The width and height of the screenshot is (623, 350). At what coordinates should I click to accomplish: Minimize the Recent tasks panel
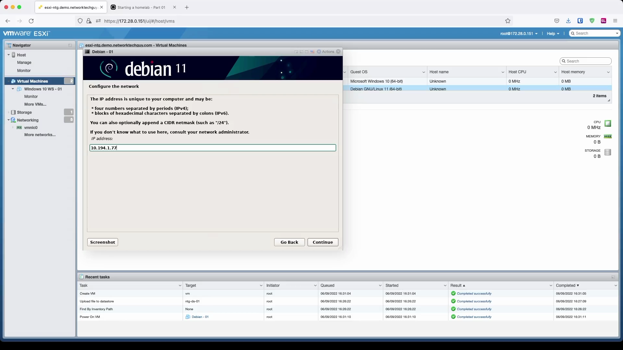pos(613,277)
